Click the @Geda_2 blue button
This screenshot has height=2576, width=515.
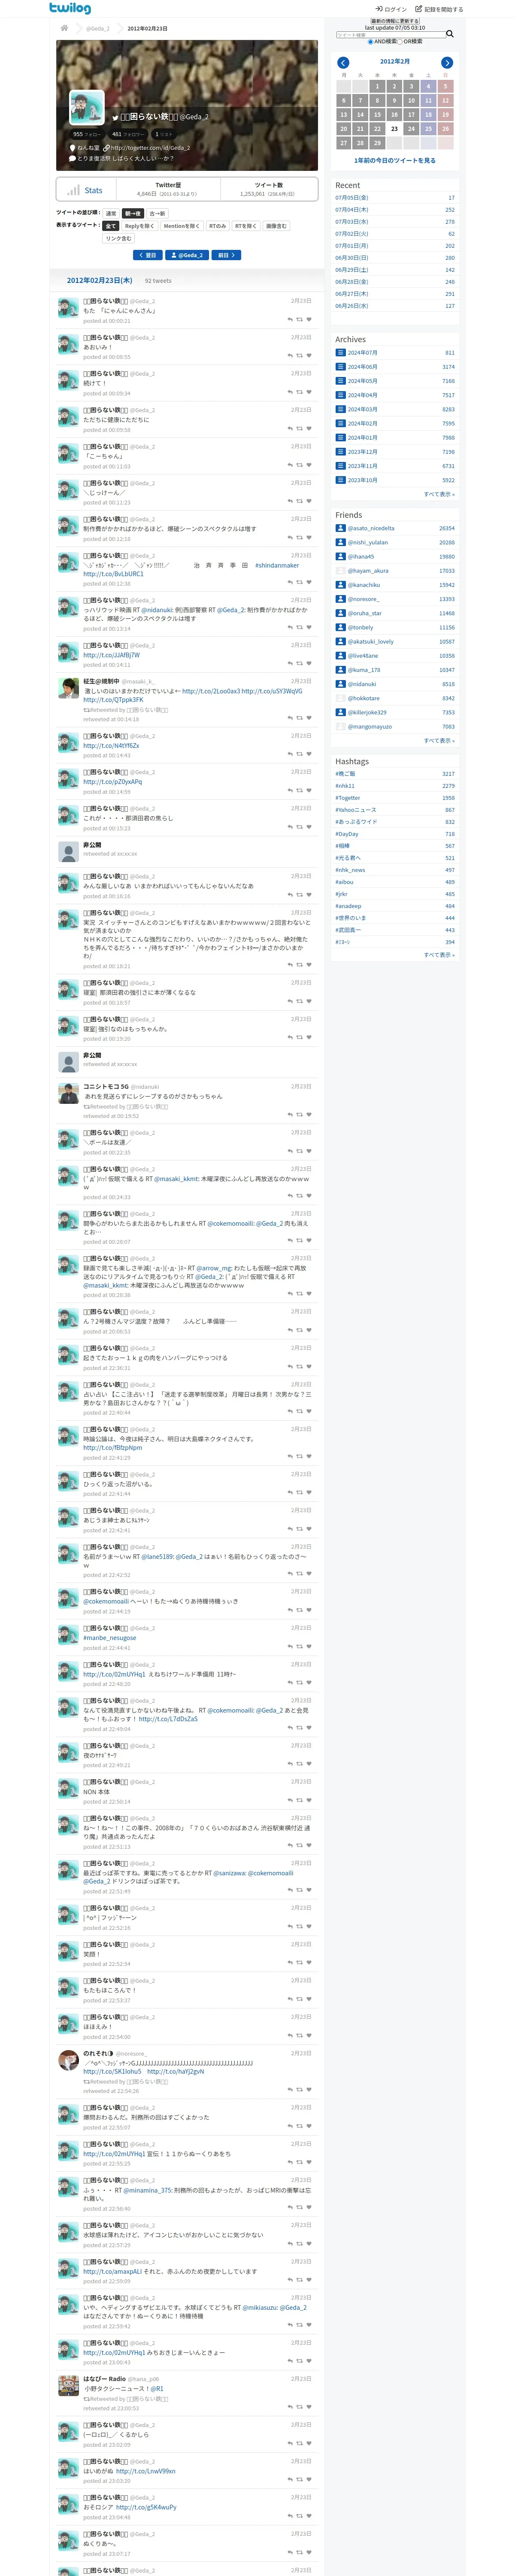(x=187, y=255)
